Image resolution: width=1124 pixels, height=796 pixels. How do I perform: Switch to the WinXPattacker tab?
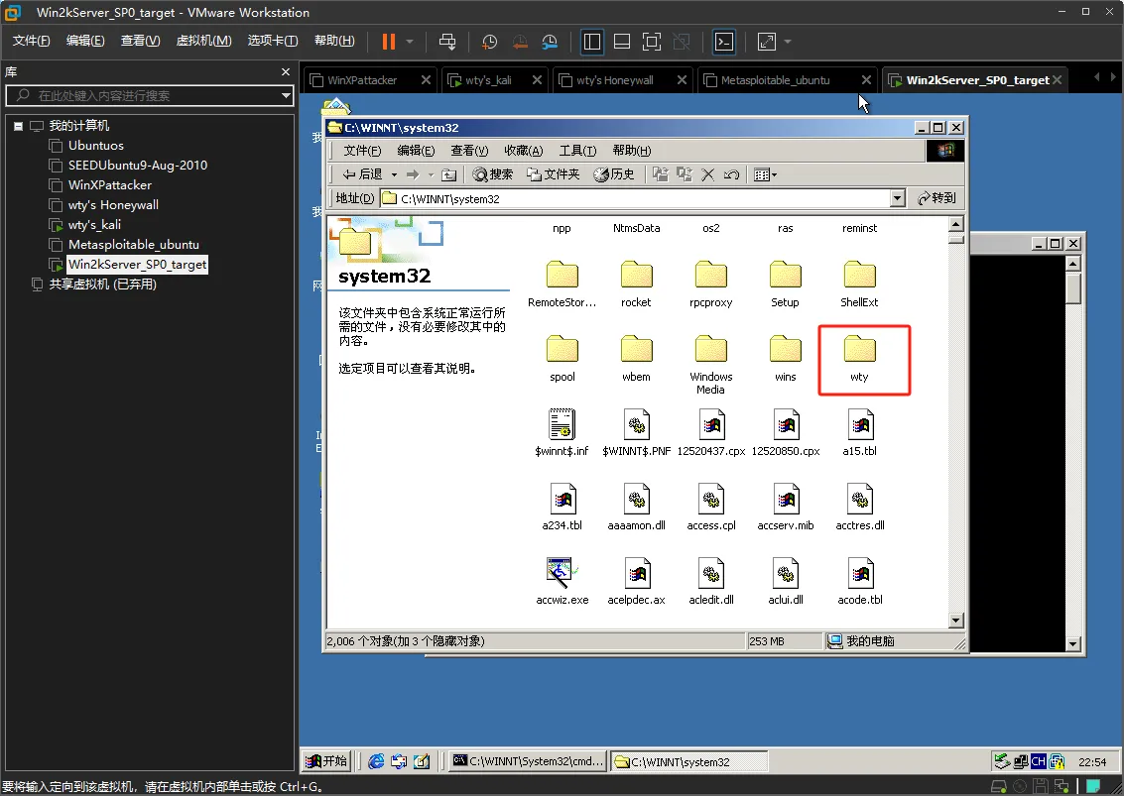click(362, 80)
